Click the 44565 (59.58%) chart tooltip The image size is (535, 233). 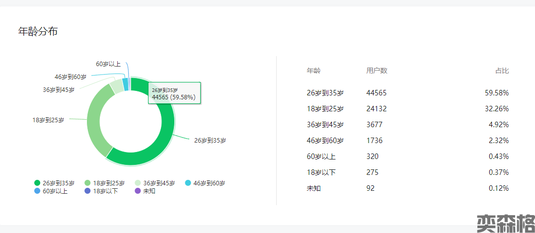[174, 93]
